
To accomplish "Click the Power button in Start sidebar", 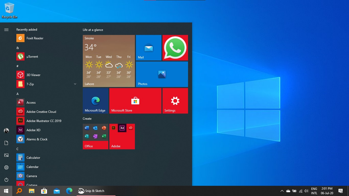I will pos(6,180).
